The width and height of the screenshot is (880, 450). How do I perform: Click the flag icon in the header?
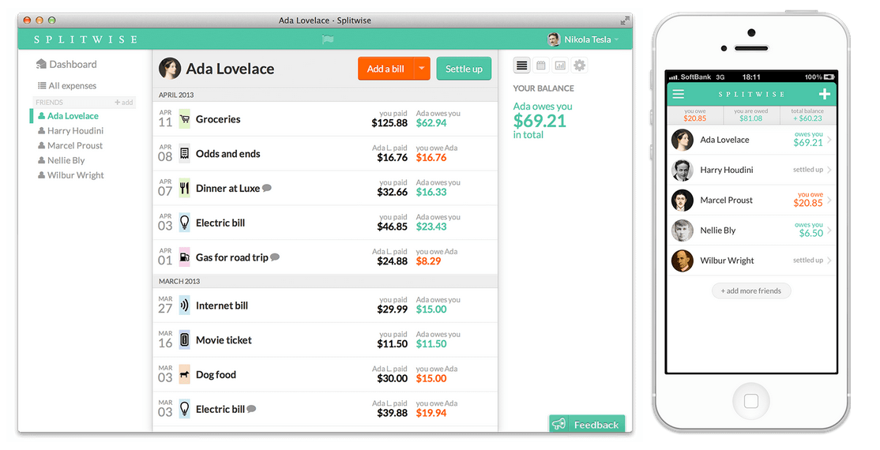(x=328, y=39)
